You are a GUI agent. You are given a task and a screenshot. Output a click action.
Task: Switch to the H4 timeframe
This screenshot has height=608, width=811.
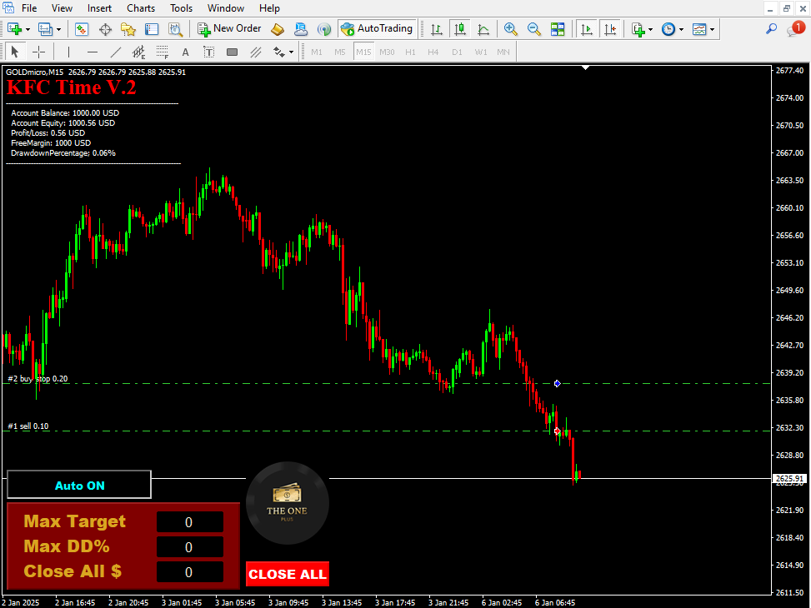(433, 52)
